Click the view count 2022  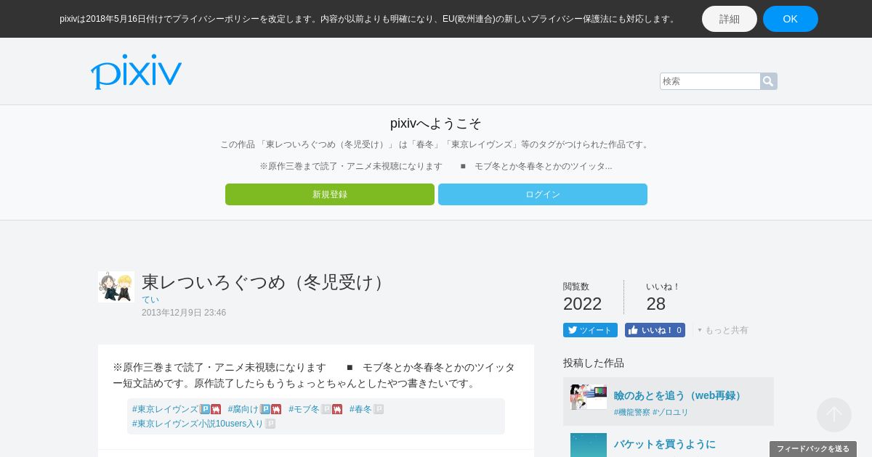click(x=583, y=304)
